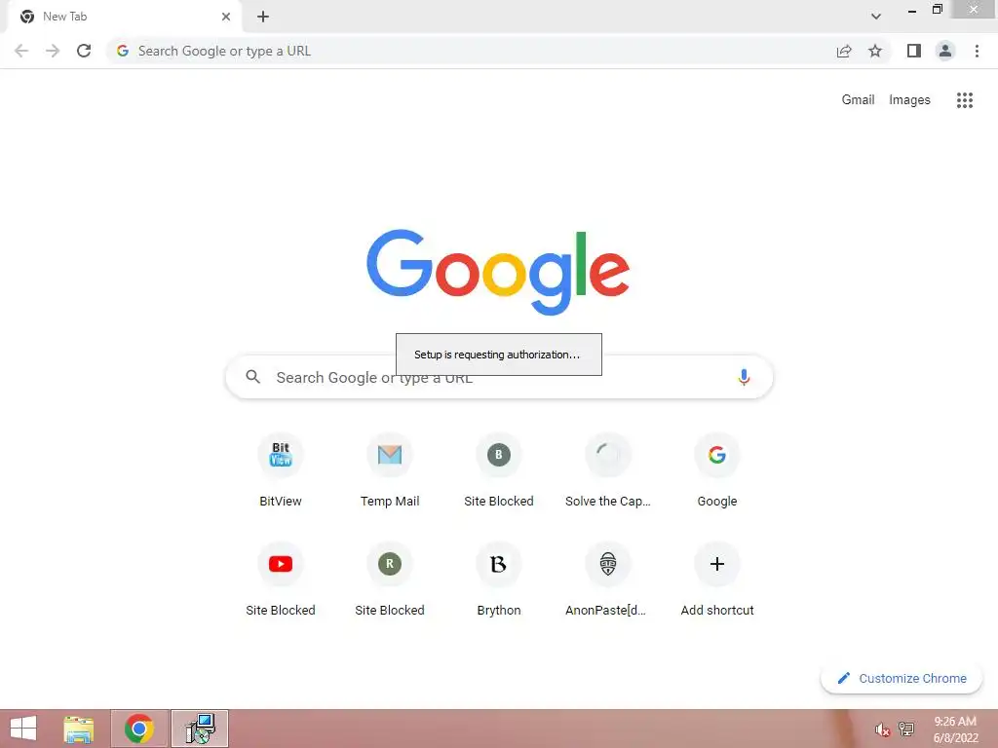Click the Setup is requesting authorization message
998x748 pixels.
coord(498,355)
